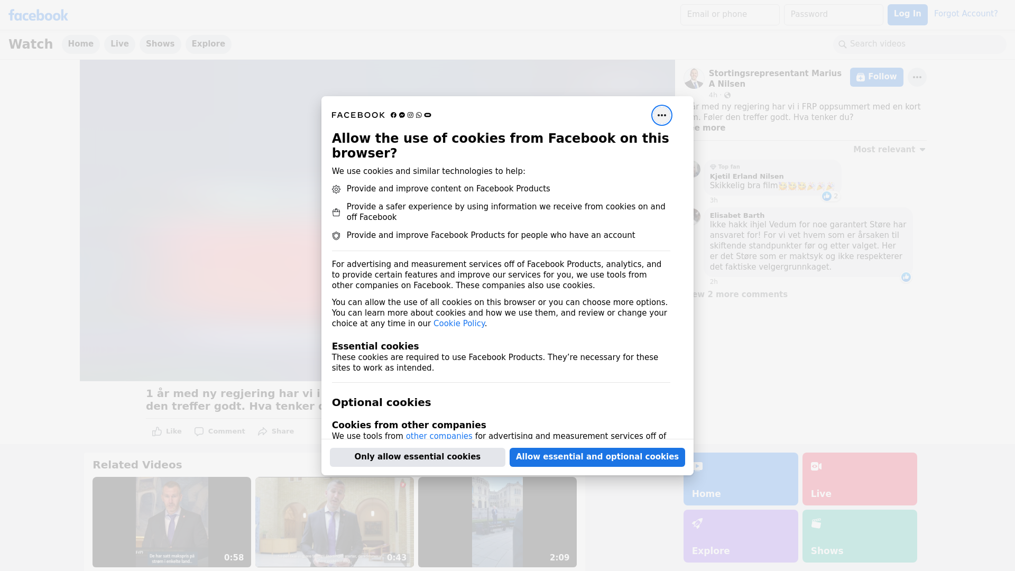Open the related video lasting 0:43
Viewport: 1015px width, 571px height.
click(x=335, y=522)
